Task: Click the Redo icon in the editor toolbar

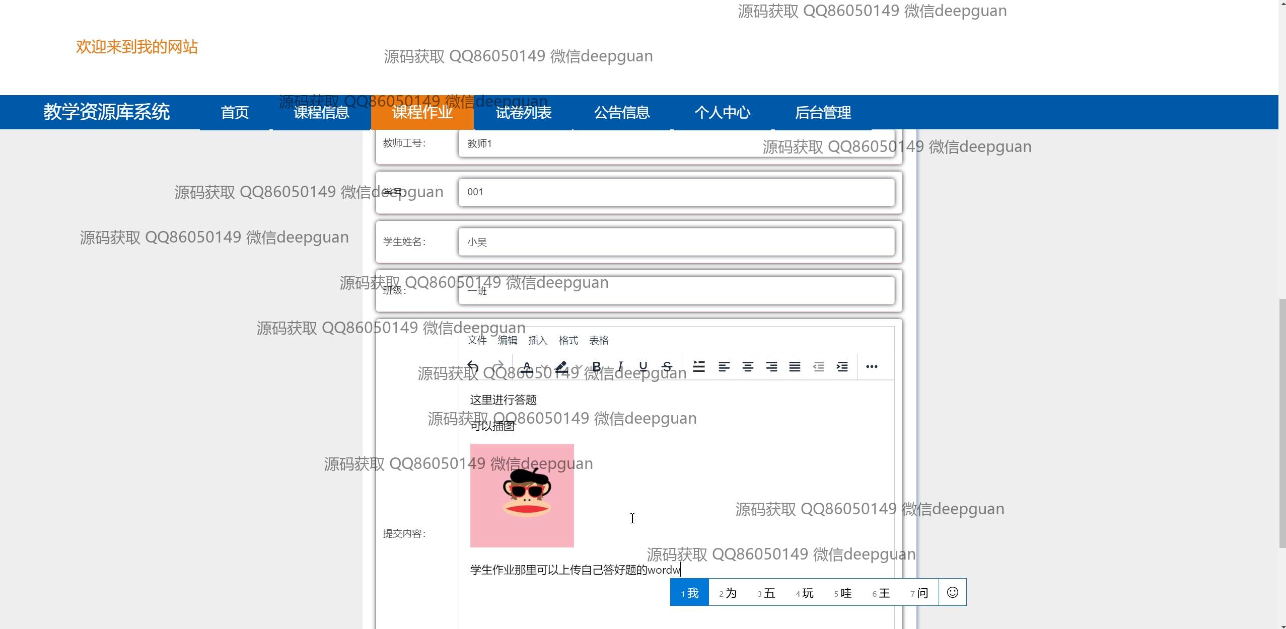Action: pyautogui.click(x=499, y=366)
